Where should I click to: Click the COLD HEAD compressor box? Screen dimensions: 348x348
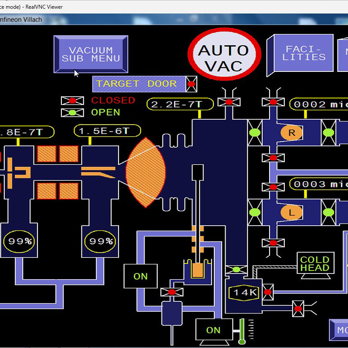(315, 263)
